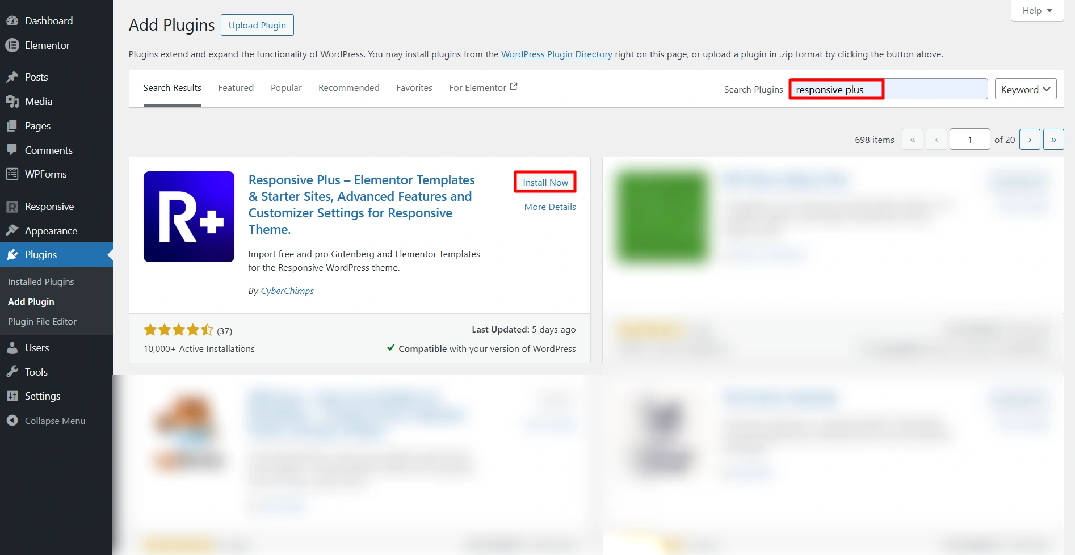The image size is (1075, 555).
Task: Click the WPForms icon in sidebar
Action: click(x=12, y=174)
